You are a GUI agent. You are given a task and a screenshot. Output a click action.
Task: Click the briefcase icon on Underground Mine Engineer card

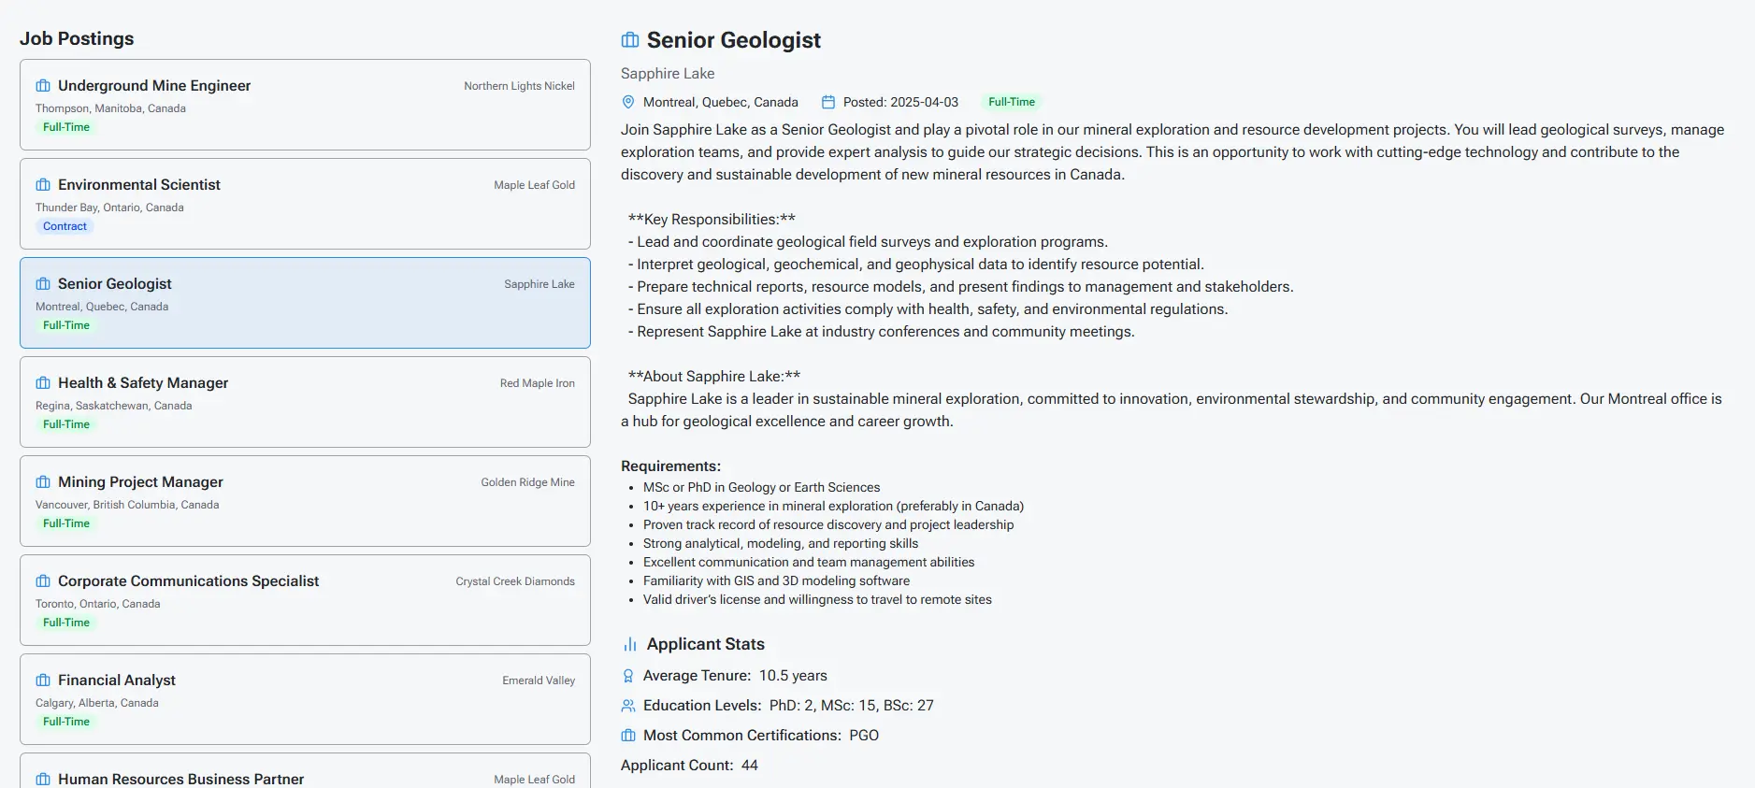42,85
